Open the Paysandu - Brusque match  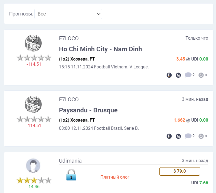[x=88, y=110]
